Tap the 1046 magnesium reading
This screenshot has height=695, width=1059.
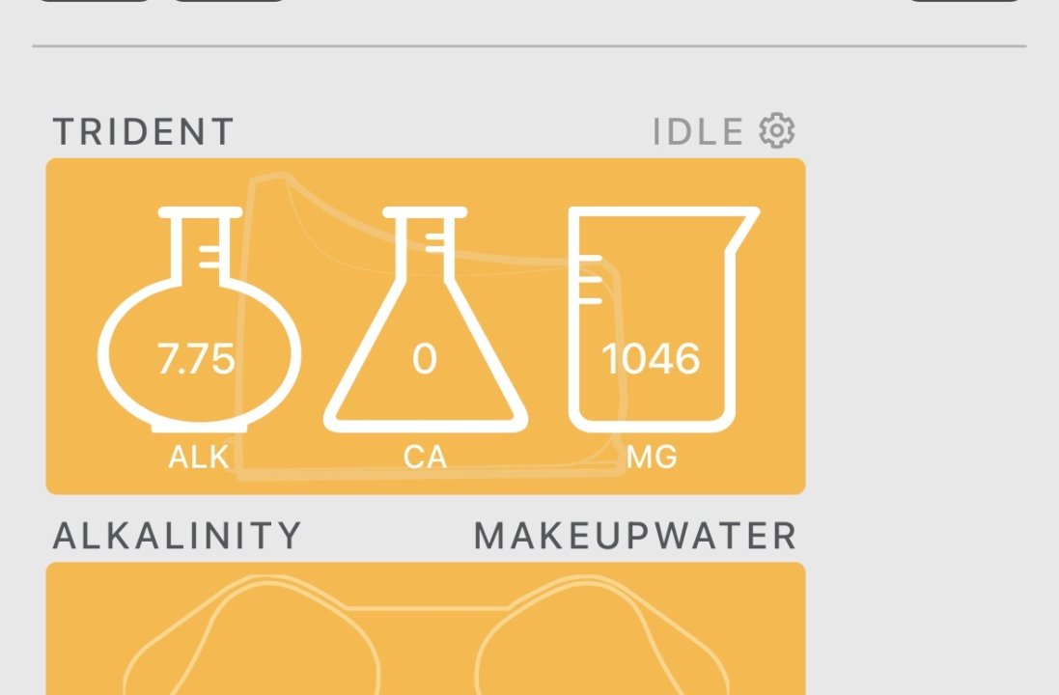651,359
